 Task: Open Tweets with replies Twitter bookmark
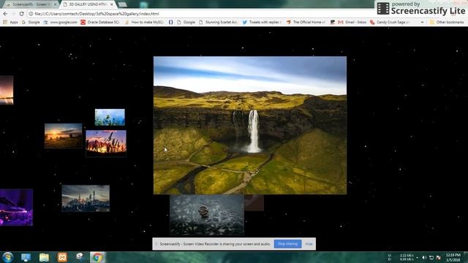coord(262,23)
